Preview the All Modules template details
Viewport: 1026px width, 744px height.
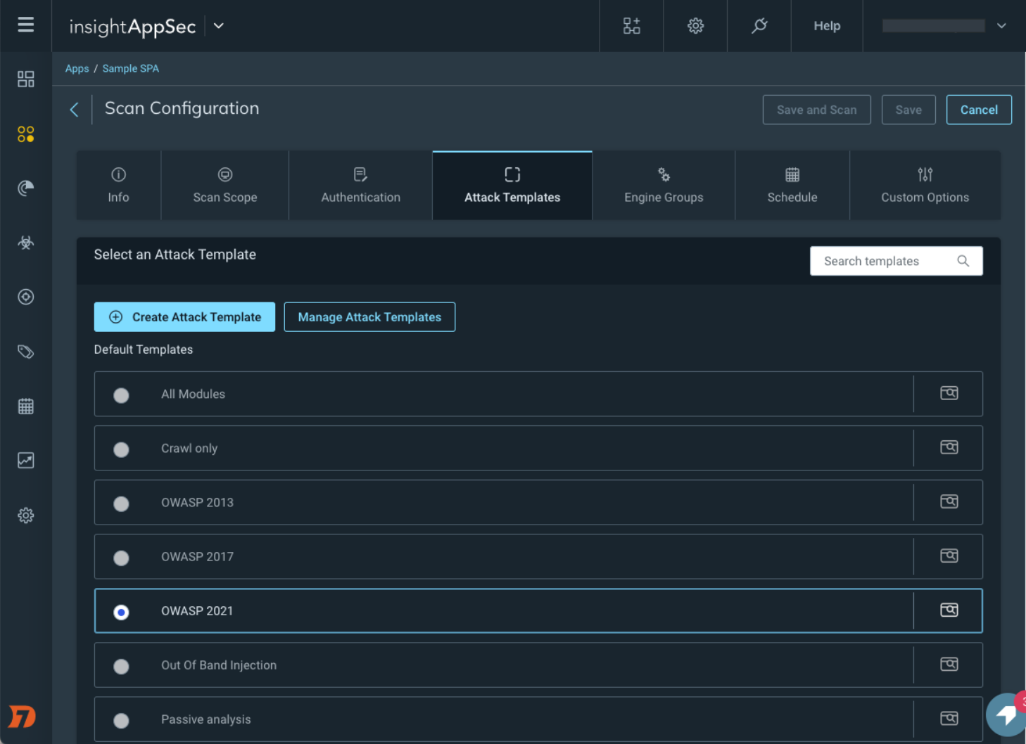949,393
